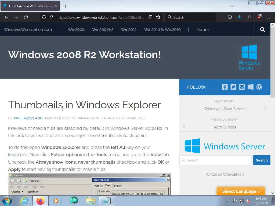Click the page scrollbar down arrow
This screenshot has width=275, height=206.
(273, 193)
